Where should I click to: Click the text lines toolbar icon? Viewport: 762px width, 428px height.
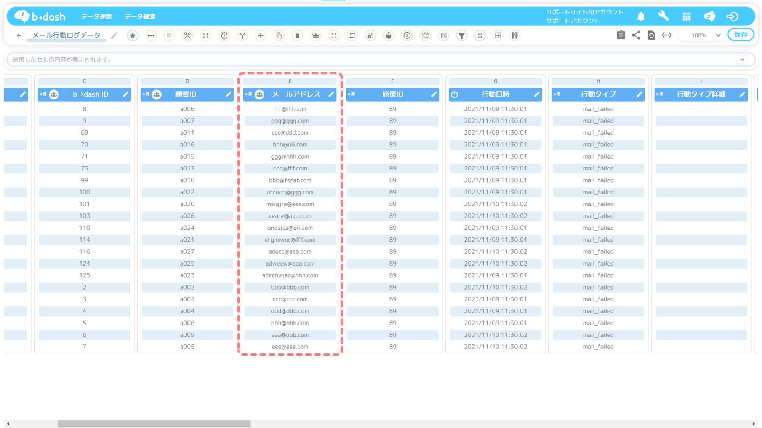[169, 35]
